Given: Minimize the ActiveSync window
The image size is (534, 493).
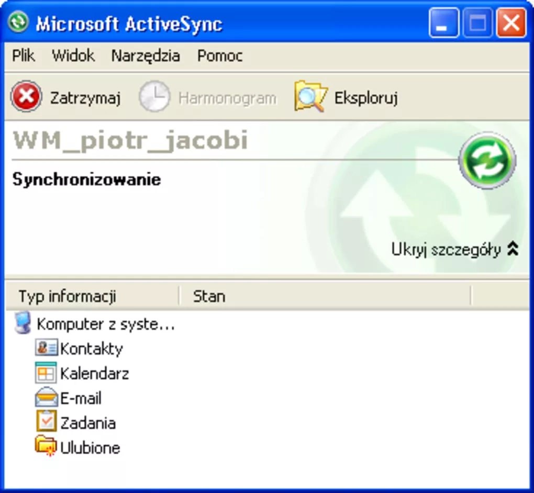Looking at the screenshot, I should (444, 23).
